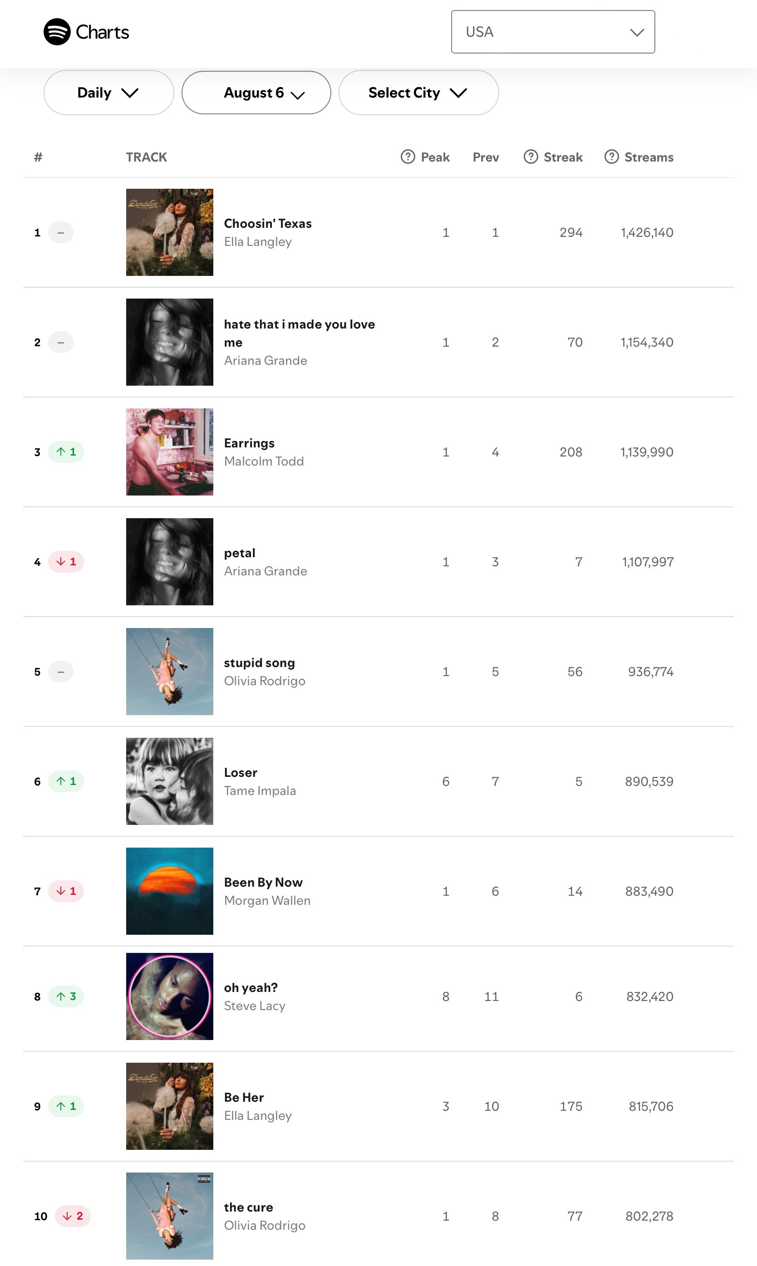Click the down 2 badge beside the cure
This screenshot has width=757, height=1266.
73,1216
